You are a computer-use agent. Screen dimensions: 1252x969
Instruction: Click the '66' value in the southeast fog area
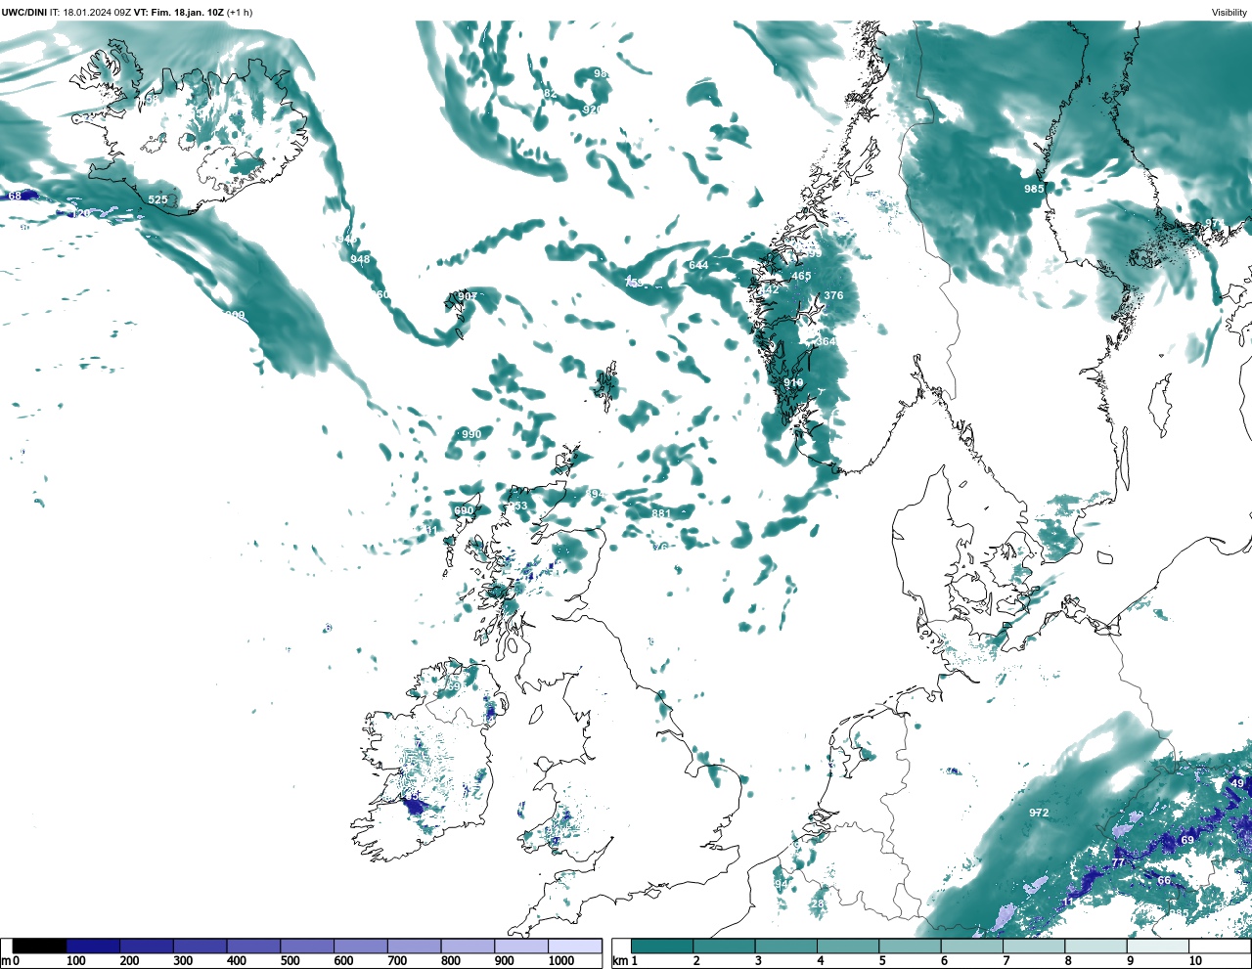[1164, 880]
